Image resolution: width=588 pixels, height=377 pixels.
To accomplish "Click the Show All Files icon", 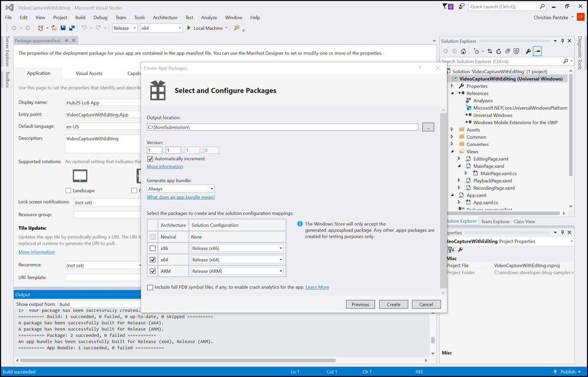I will tap(516, 51).
